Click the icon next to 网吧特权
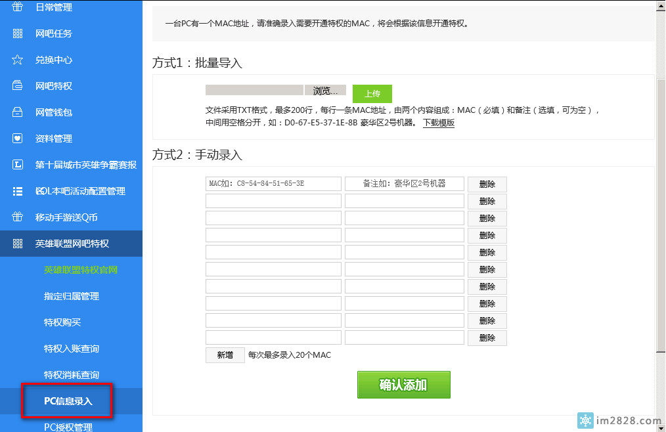 pos(18,86)
